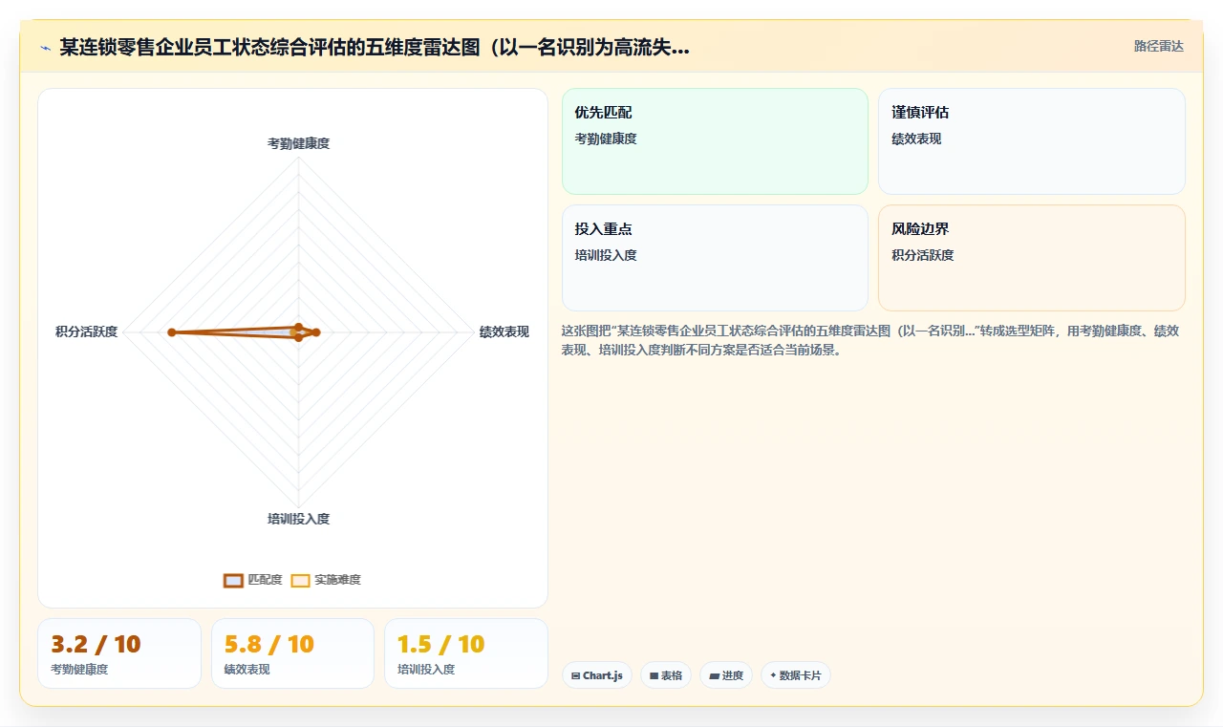Screen dimensions: 1223x727
Task: Click the 表格 chip icon
Action: pos(654,675)
